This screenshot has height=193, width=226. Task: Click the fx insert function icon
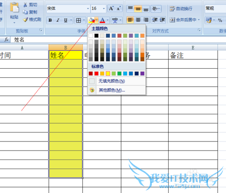(x=6, y=40)
